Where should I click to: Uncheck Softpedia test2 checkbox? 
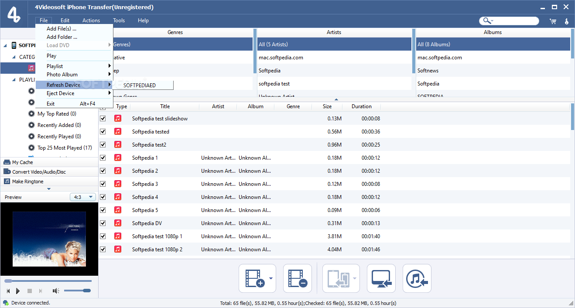[103, 144]
